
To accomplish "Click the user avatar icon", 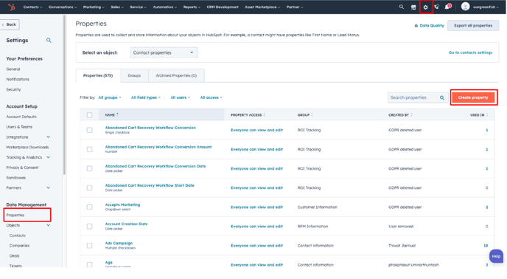I will [465, 7].
